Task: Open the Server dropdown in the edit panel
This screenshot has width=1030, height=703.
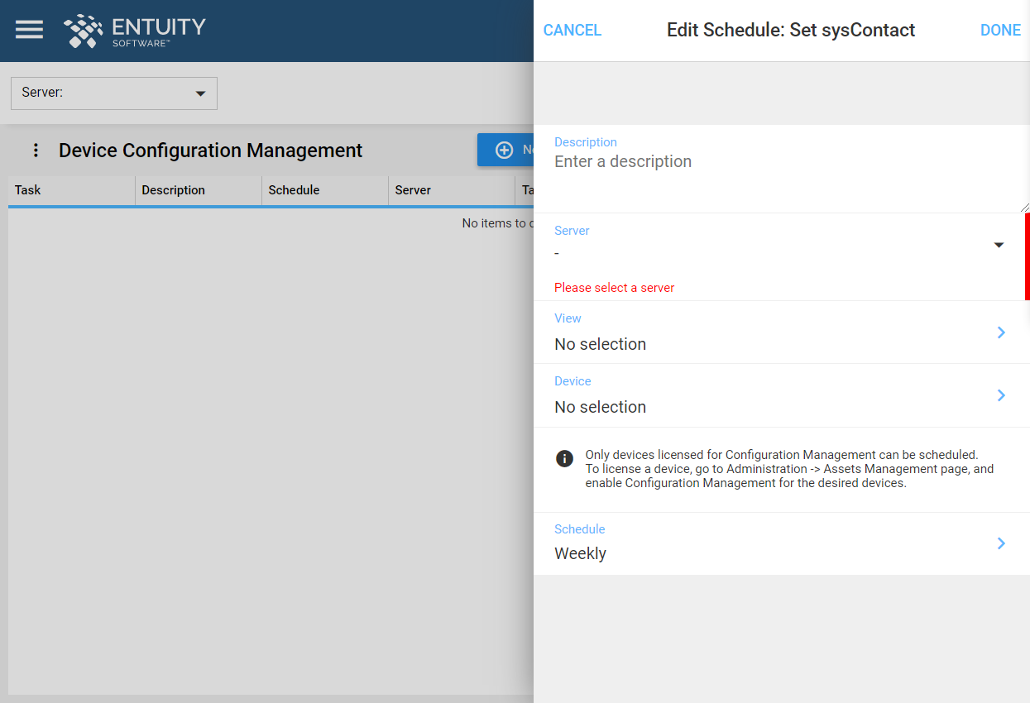Action: click(999, 245)
